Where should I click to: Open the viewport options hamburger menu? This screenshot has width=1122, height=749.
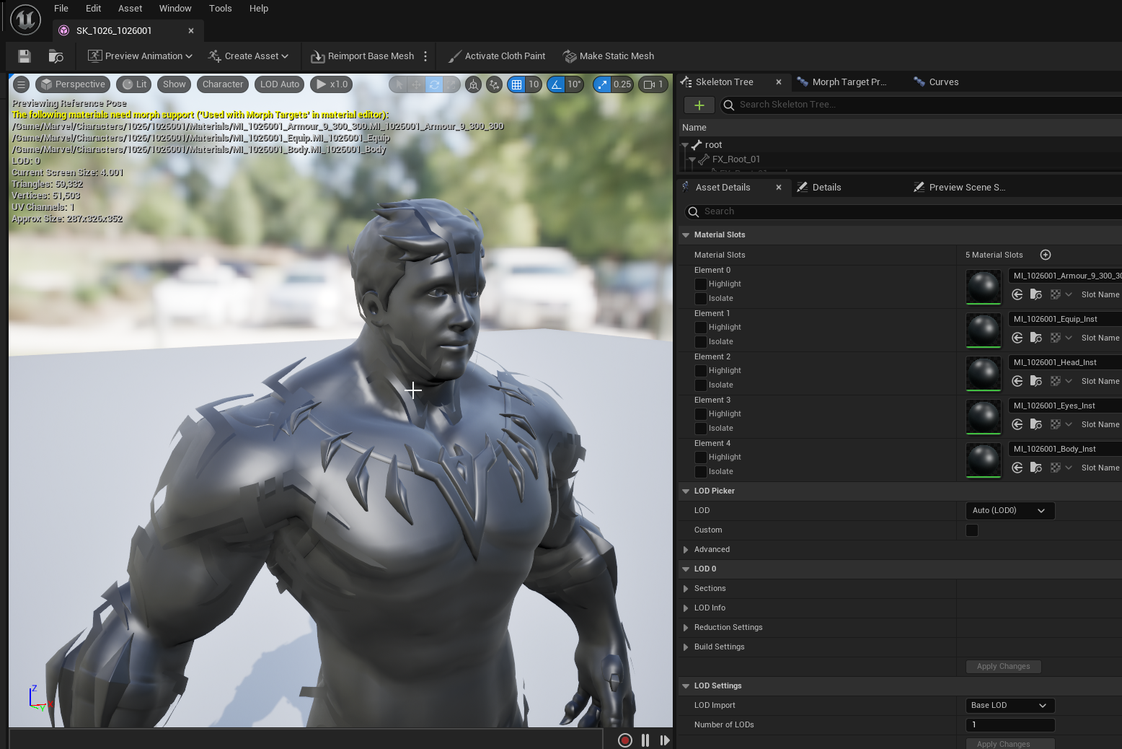22,84
